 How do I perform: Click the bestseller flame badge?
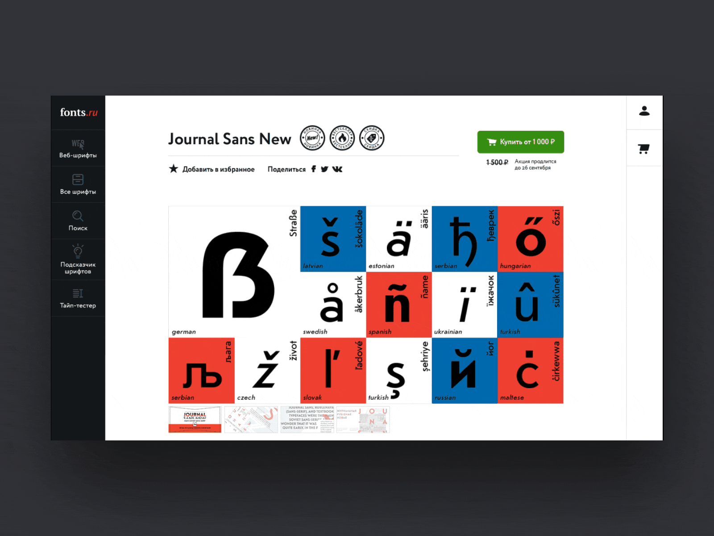tap(342, 138)
